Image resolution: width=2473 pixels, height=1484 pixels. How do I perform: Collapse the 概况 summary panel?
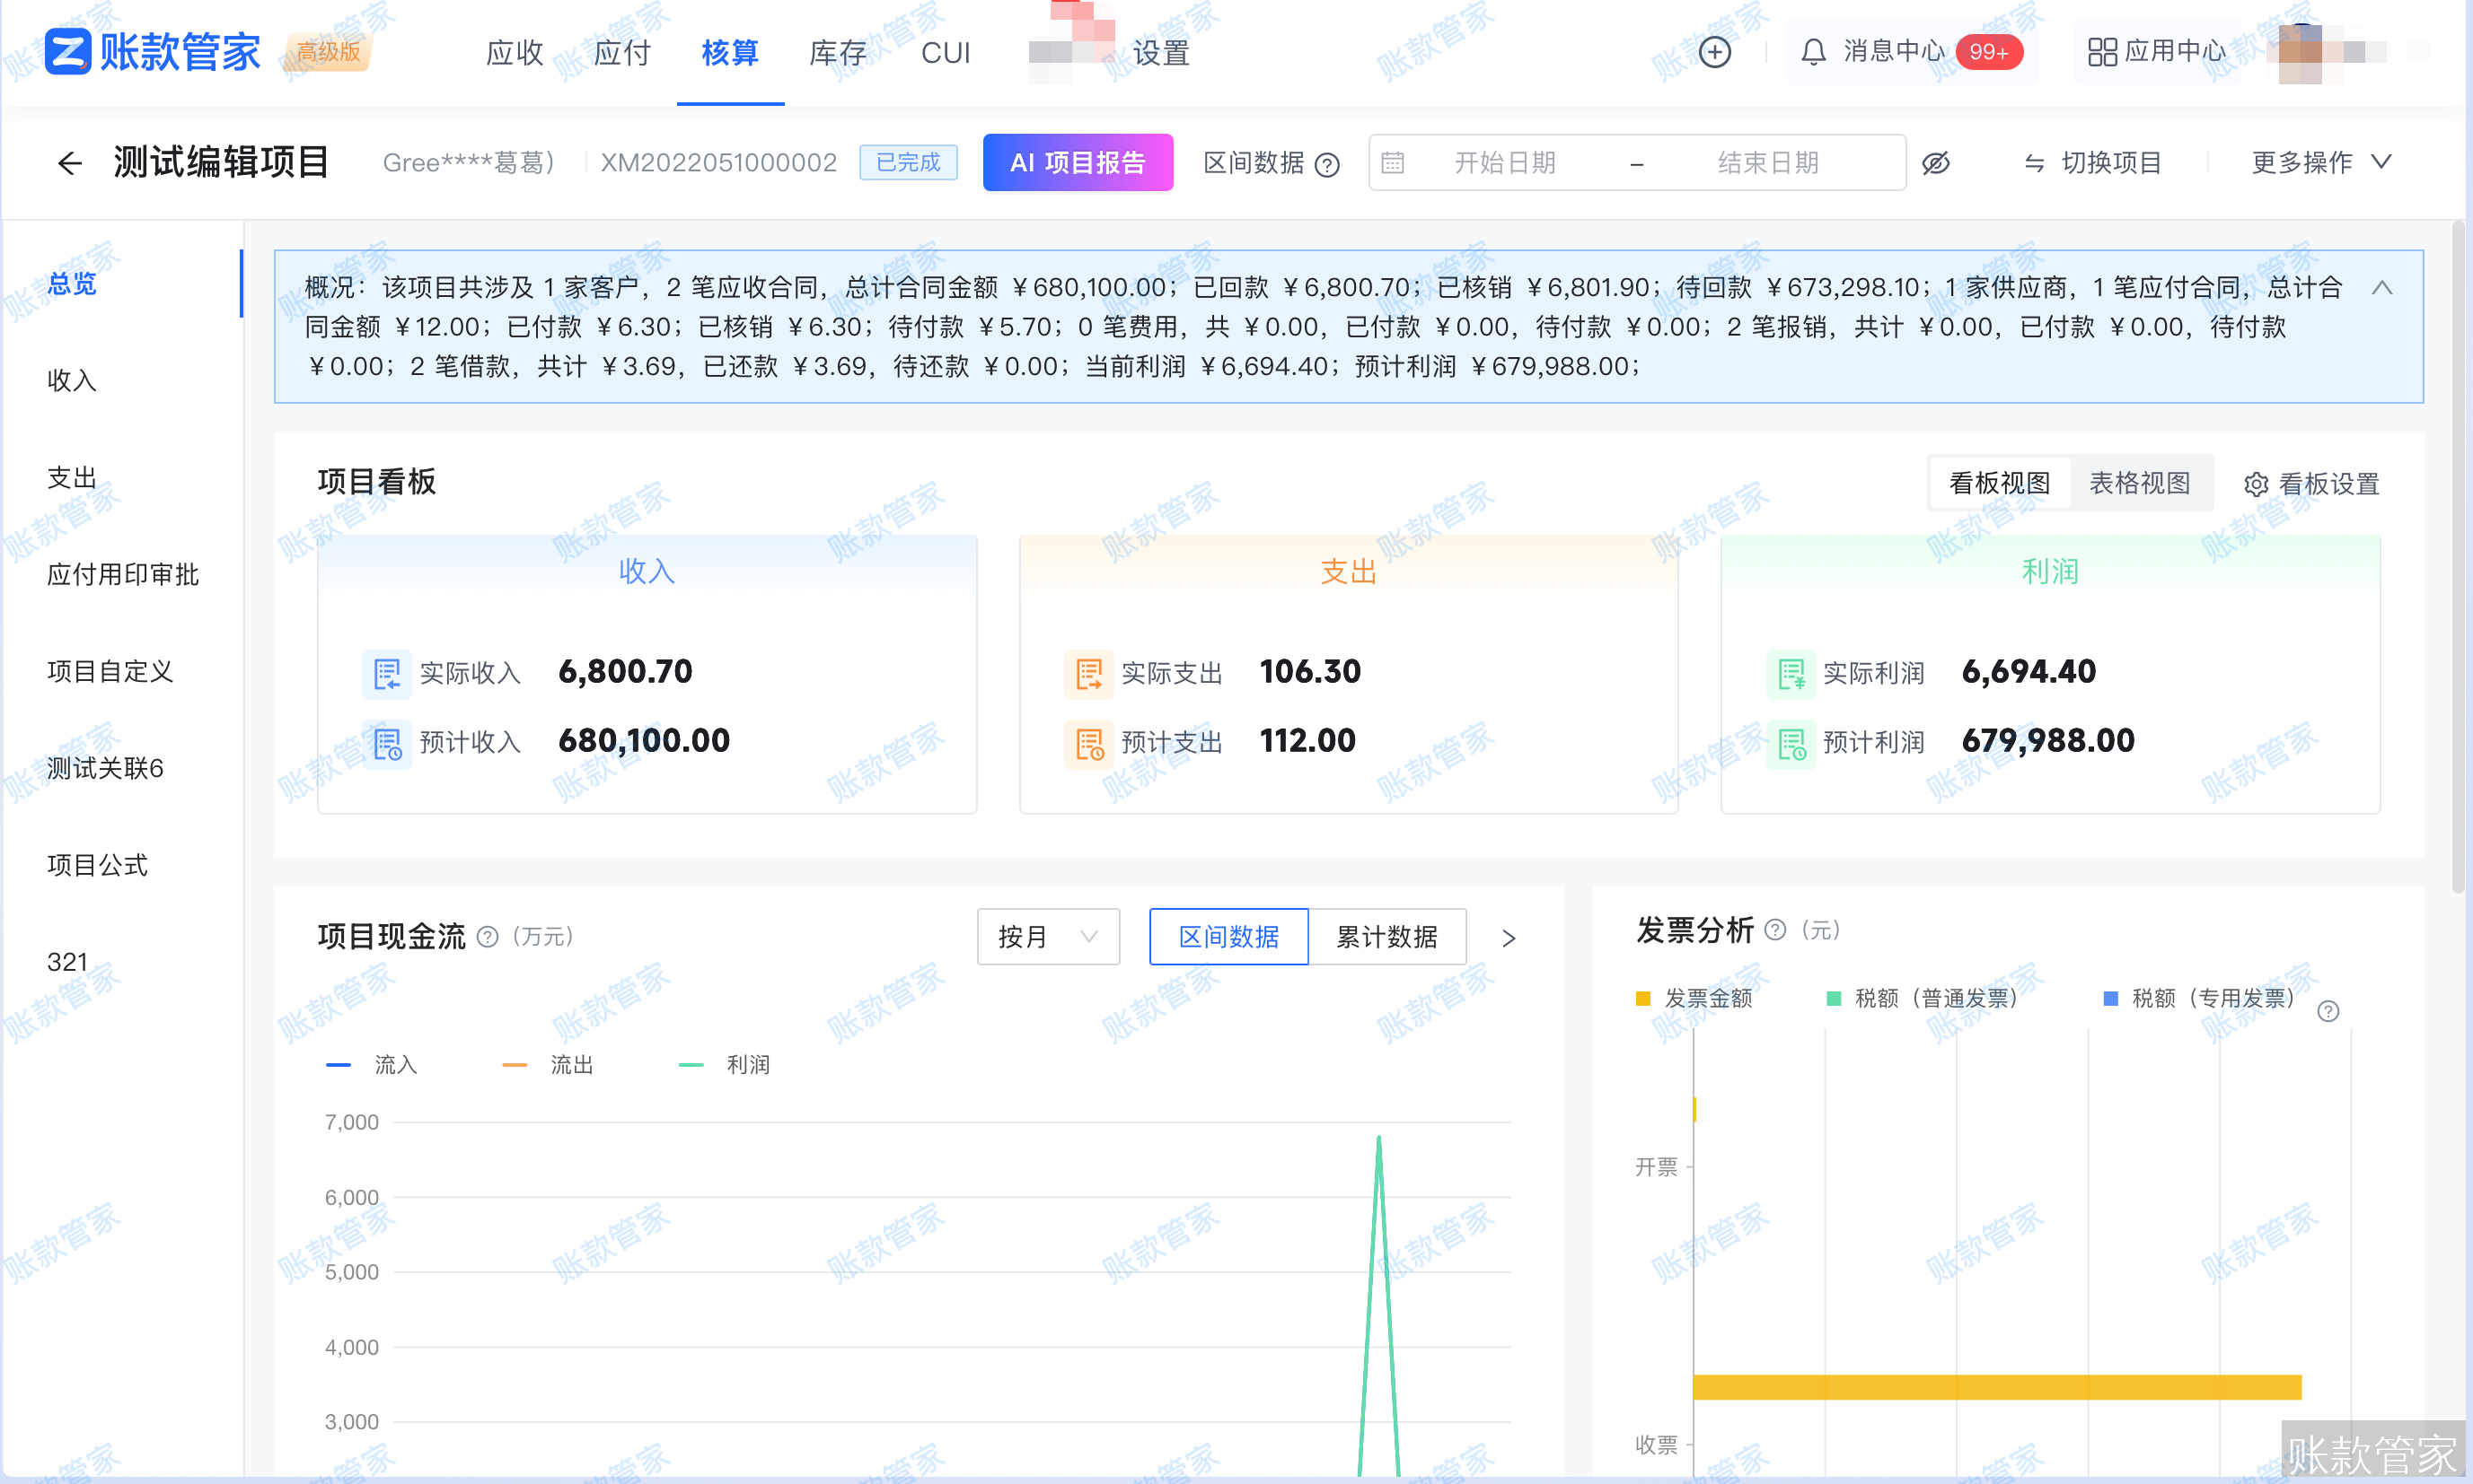[x=2383, y=288]
